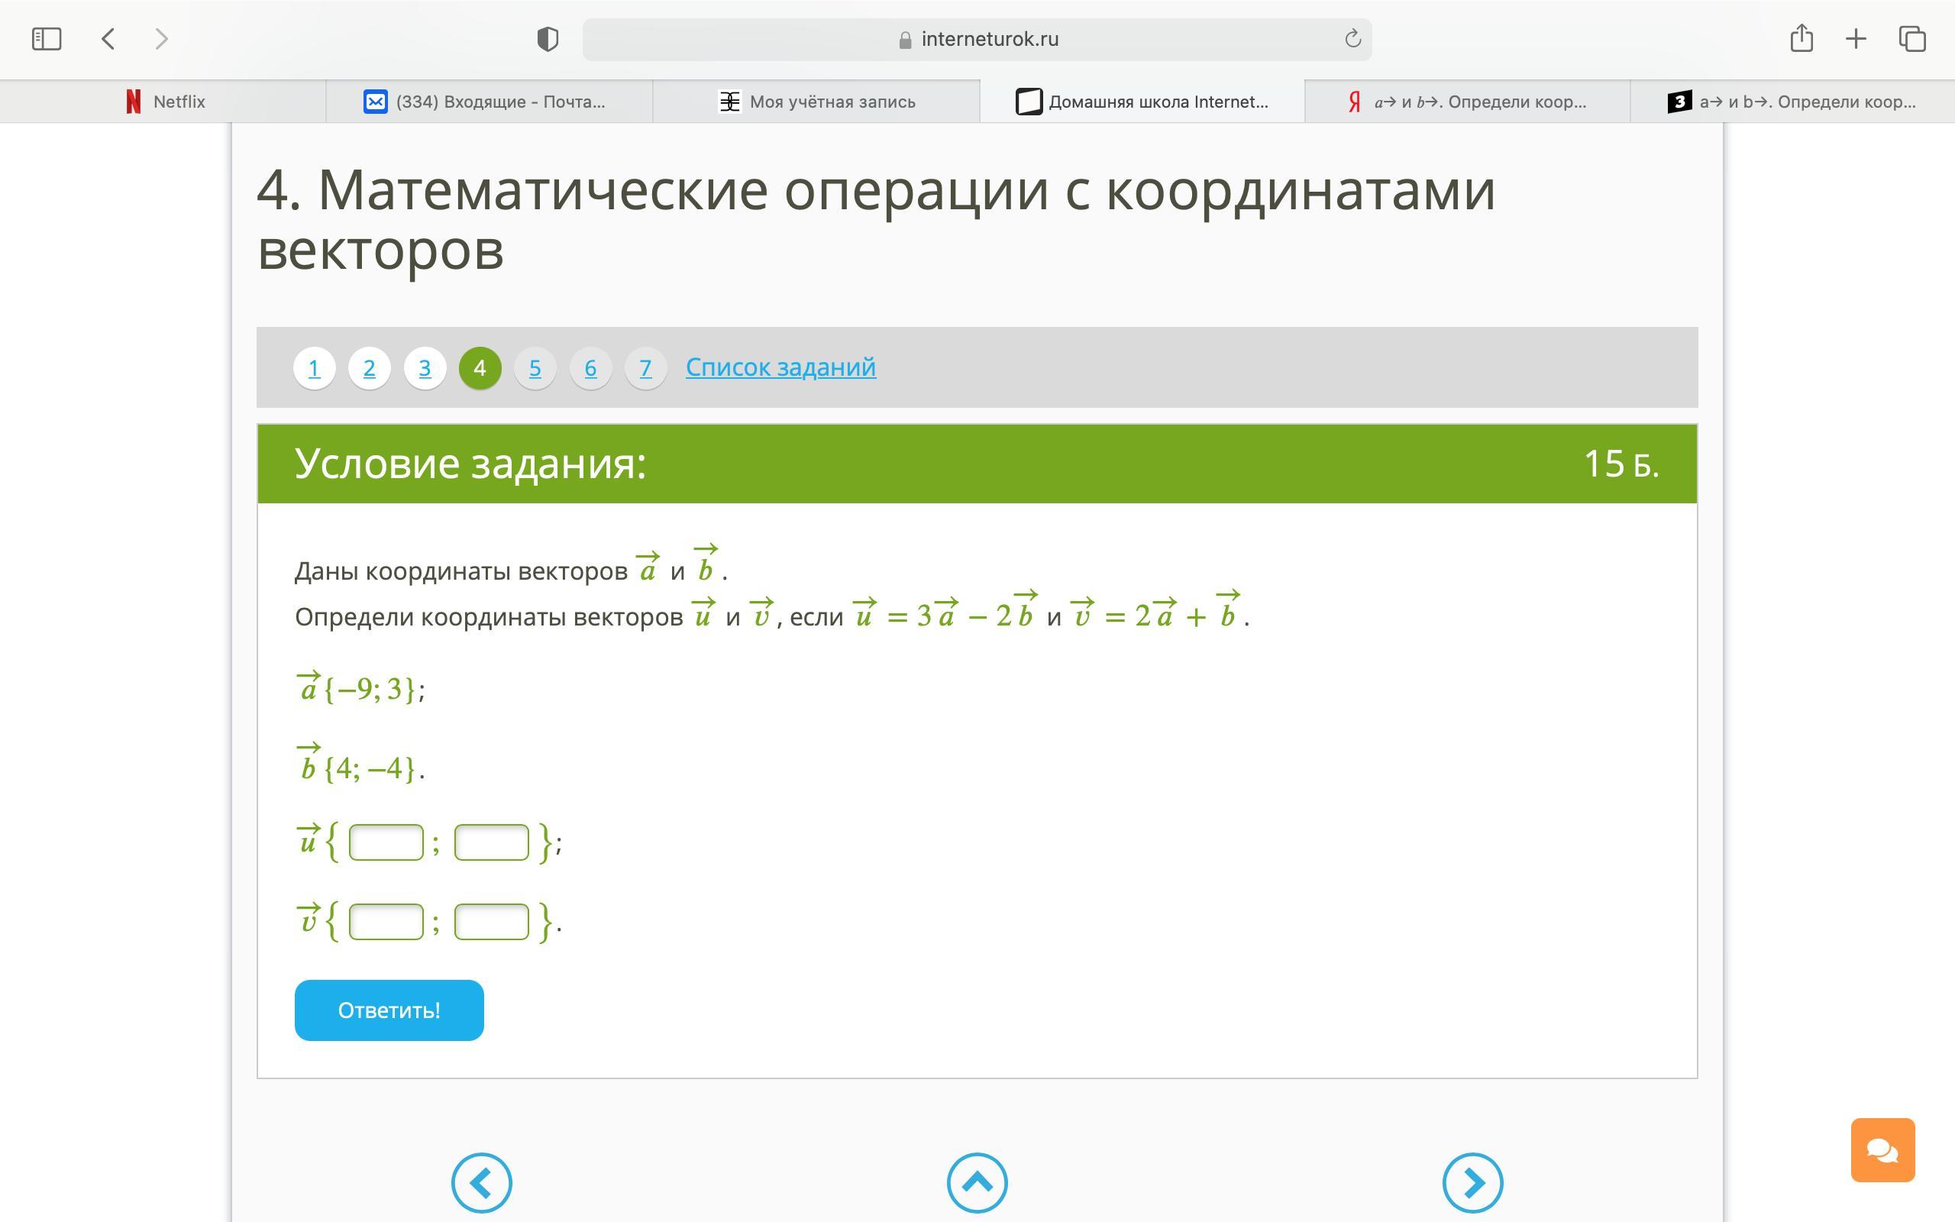Click the interneturok.ru address bar

coord(977,39)
